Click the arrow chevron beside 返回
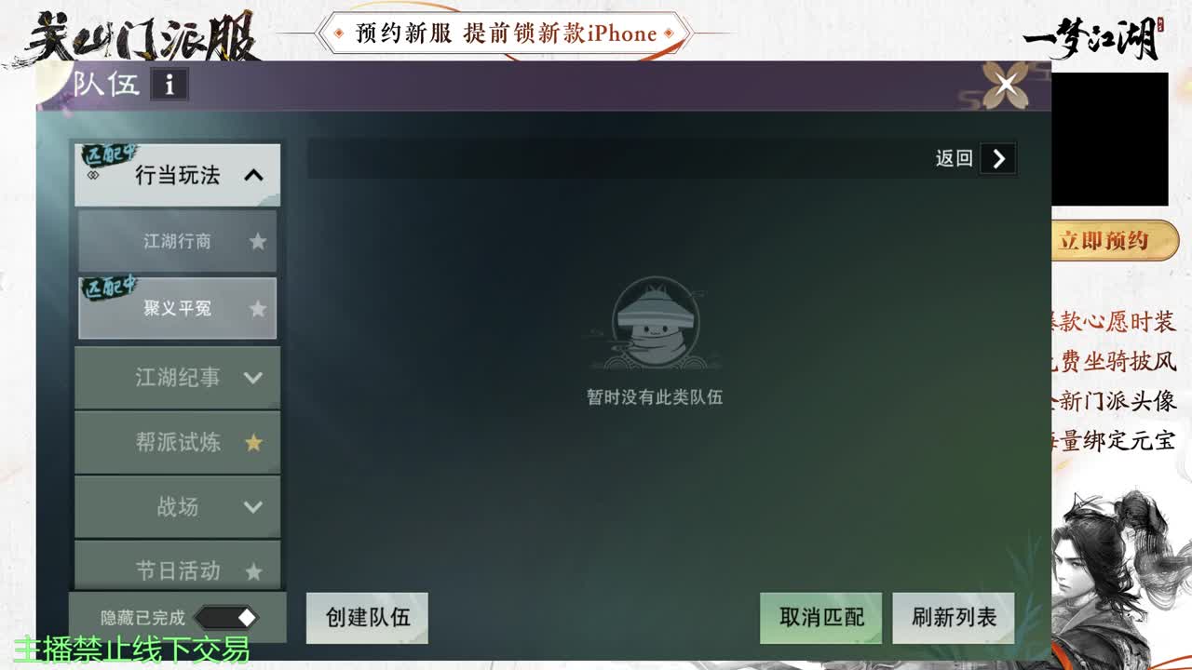Image resolution: width=1192 pixels, height=670 pixels. click(999, 159)
